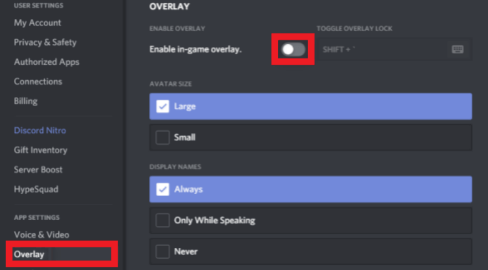Open the Discord Nitro link
This screenshot has width=488, height=270.
tap(40, 131)
